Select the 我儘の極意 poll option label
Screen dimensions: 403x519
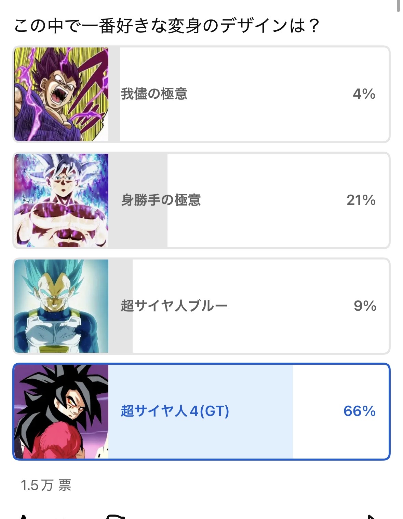pyautogui.click(x=154, y=94)
